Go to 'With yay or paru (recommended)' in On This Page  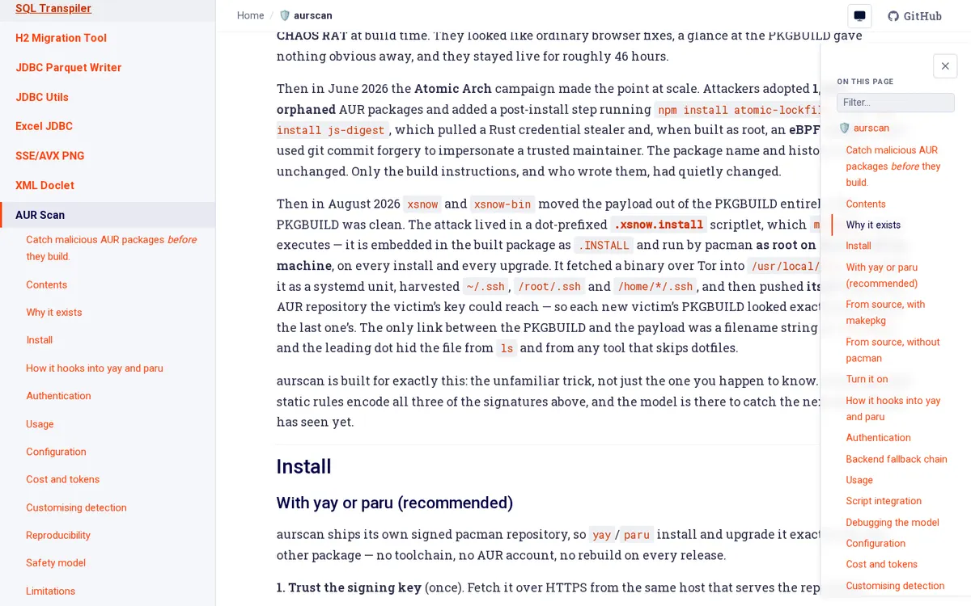882,276
